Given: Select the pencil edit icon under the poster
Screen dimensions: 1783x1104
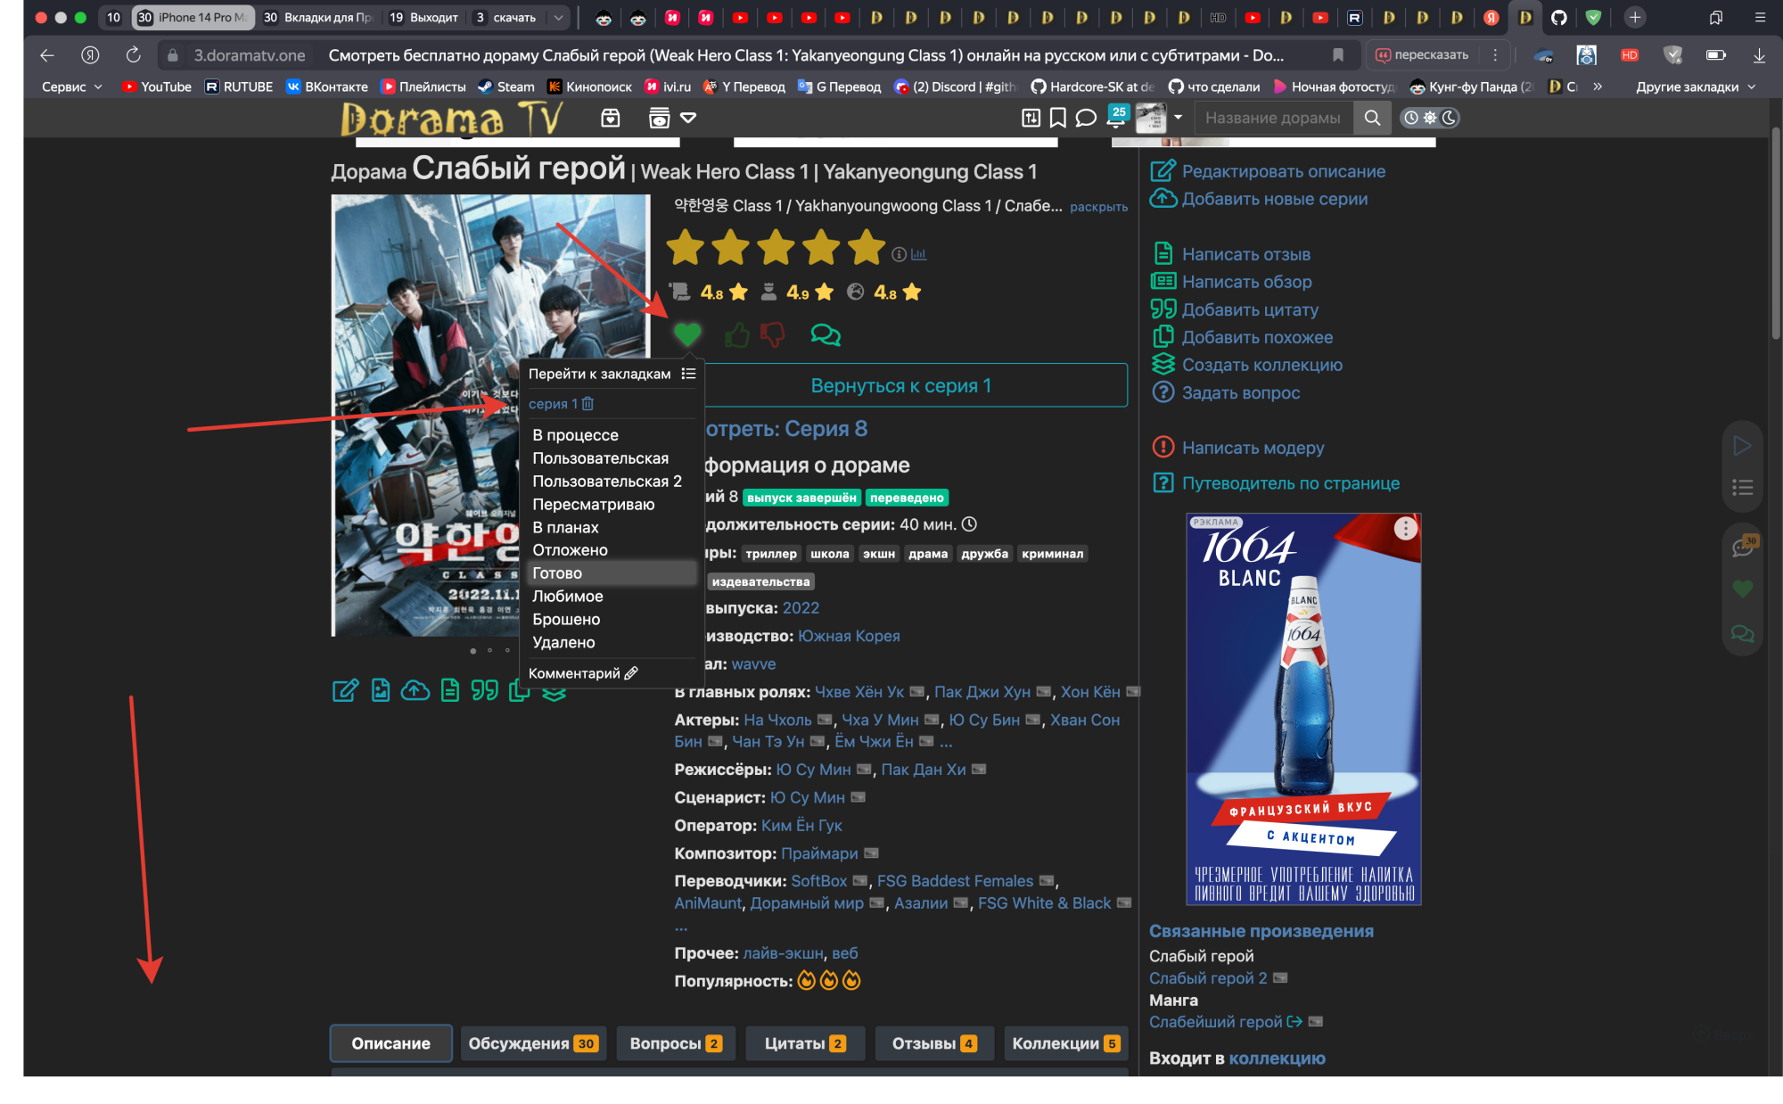Looking at the screenshot, I should (346, 692).
